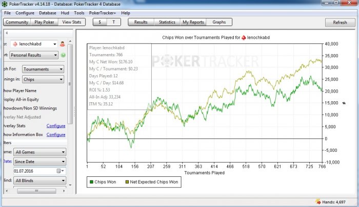Image resolution: width=359 pixels, height=207 pixels.
Task: Click the sidebar horizontal scroll left arrow
Action: [7, 191]
